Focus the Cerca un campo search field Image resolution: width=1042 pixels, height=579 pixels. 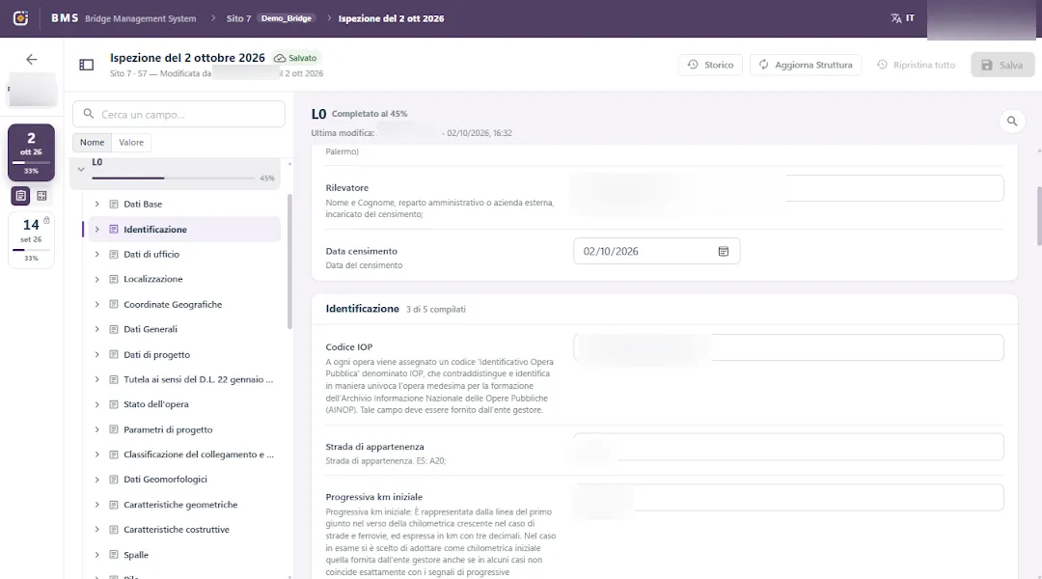[178, 114]
